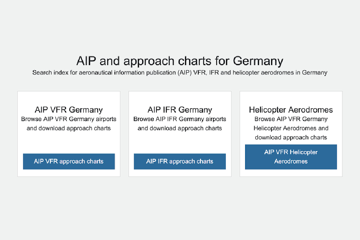Select the AIP VFR Germany card heading
Image resolution: width=360 pixels, height=240 pixels.
(x=69, y=110)
